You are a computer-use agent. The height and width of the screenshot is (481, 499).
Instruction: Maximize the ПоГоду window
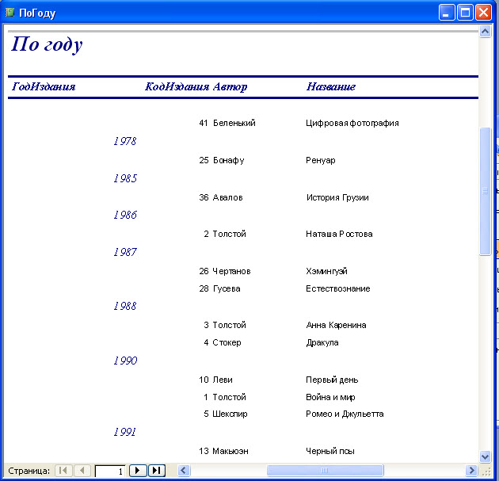pos(465,13)
